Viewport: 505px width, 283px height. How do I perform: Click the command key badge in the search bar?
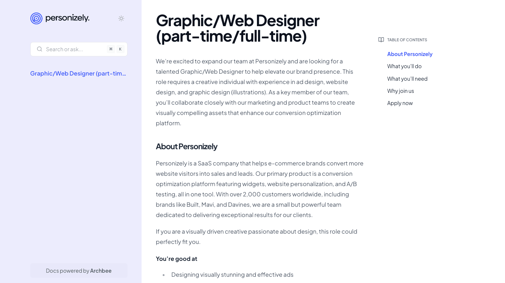point(111,49)
